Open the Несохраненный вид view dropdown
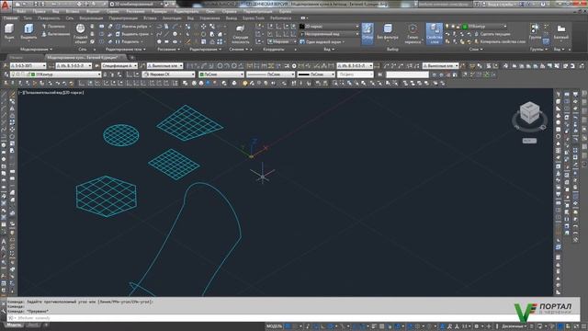The image size is (588, 331). [329, 34]
